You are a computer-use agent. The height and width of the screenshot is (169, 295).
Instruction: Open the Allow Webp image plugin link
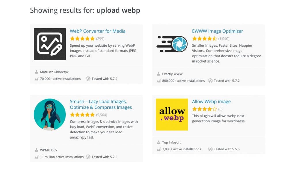(x=211, y=101)
